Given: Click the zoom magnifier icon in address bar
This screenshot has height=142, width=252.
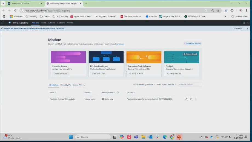Looking at the screenshot, I should pyautogui.click(x=213, y=11).
